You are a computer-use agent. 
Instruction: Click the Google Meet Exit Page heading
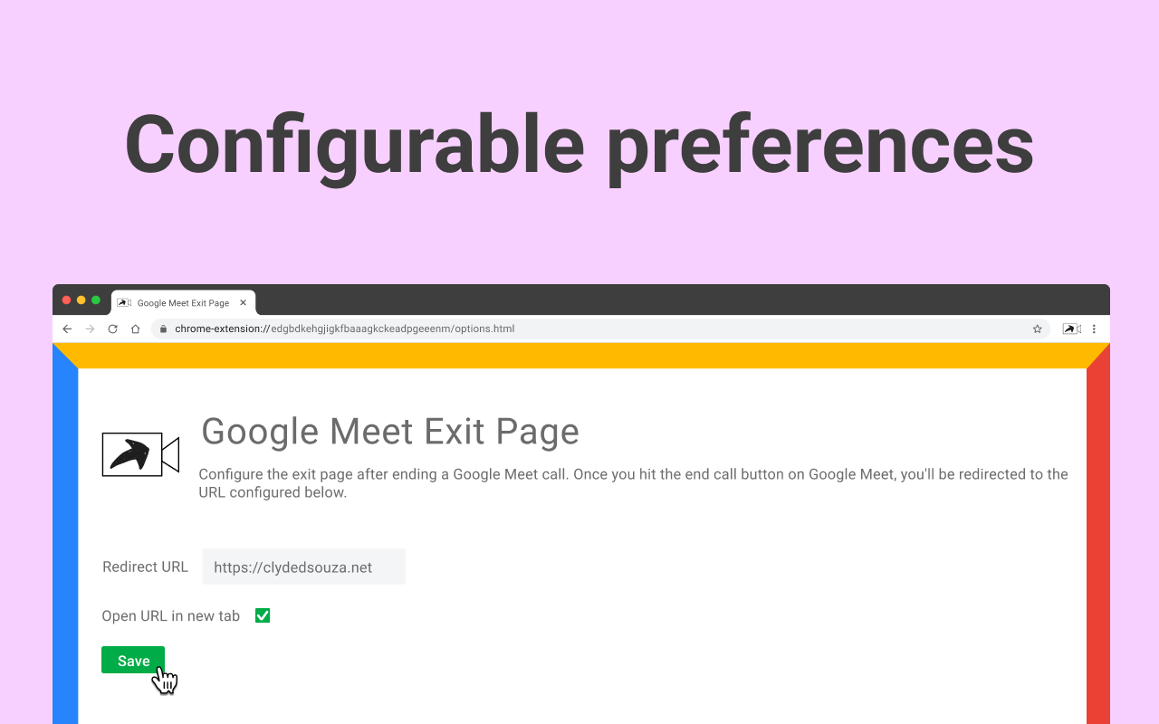point(390,432)
